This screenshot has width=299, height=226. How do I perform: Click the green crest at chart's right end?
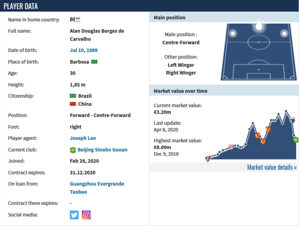(x=295, y=139)
